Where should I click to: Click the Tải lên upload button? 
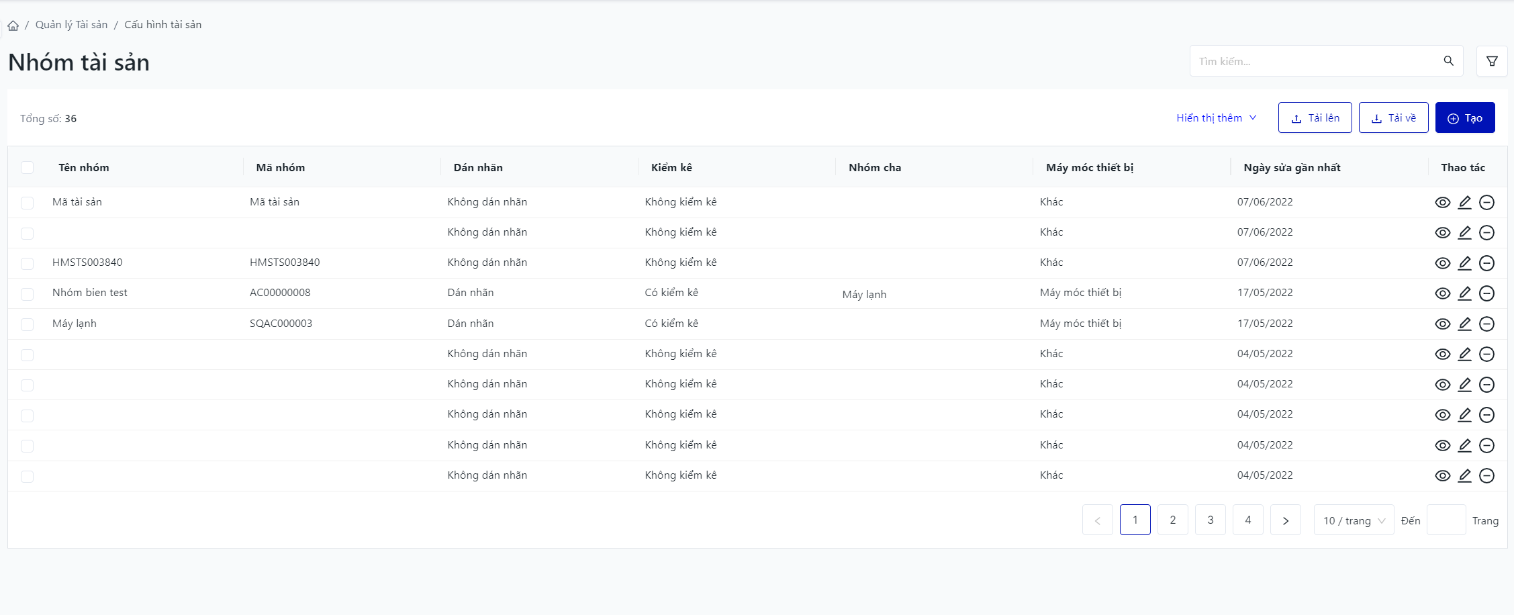[x=1315, y=118]
